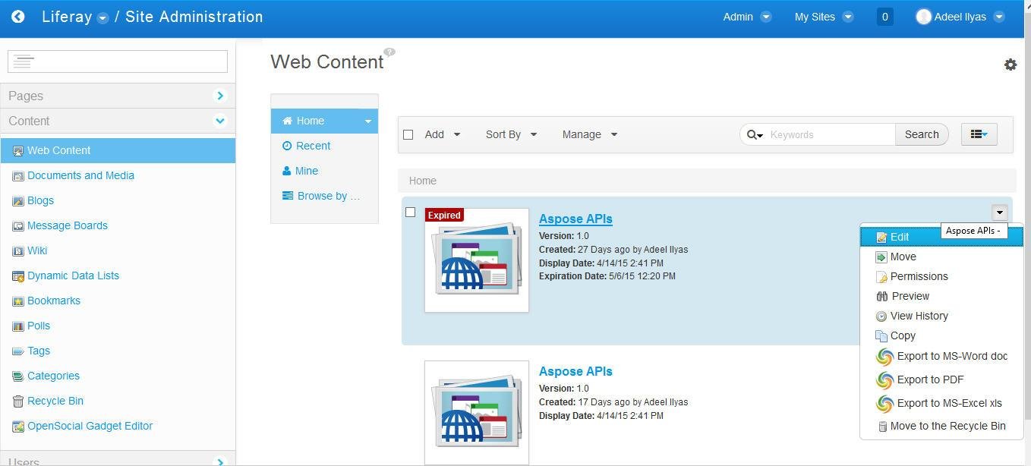Click the Dynamic Data Lists icon
Viewport: 1031px width, 466px height.
(18, 276)
